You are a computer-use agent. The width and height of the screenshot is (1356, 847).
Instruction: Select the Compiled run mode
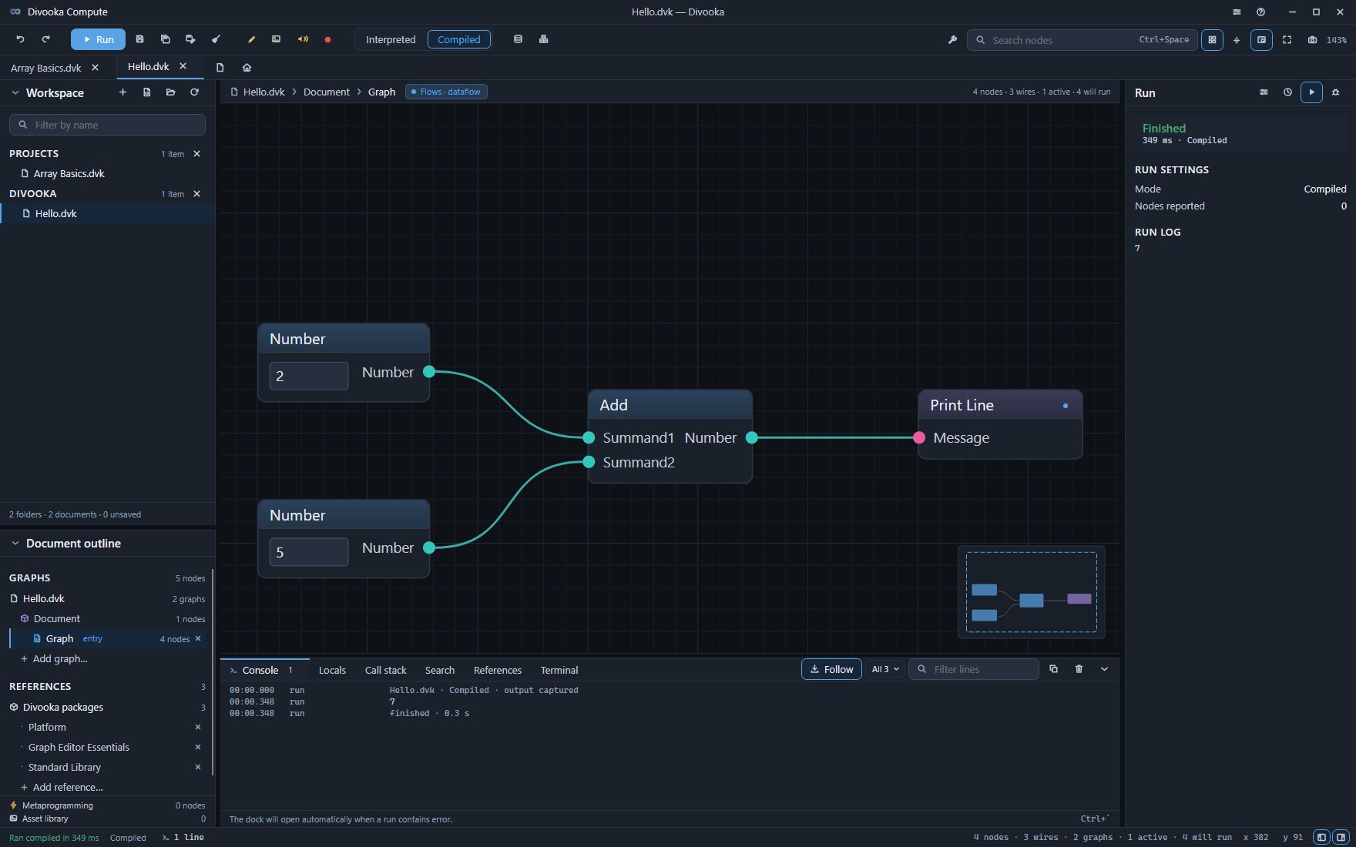(x=459, y=39)
